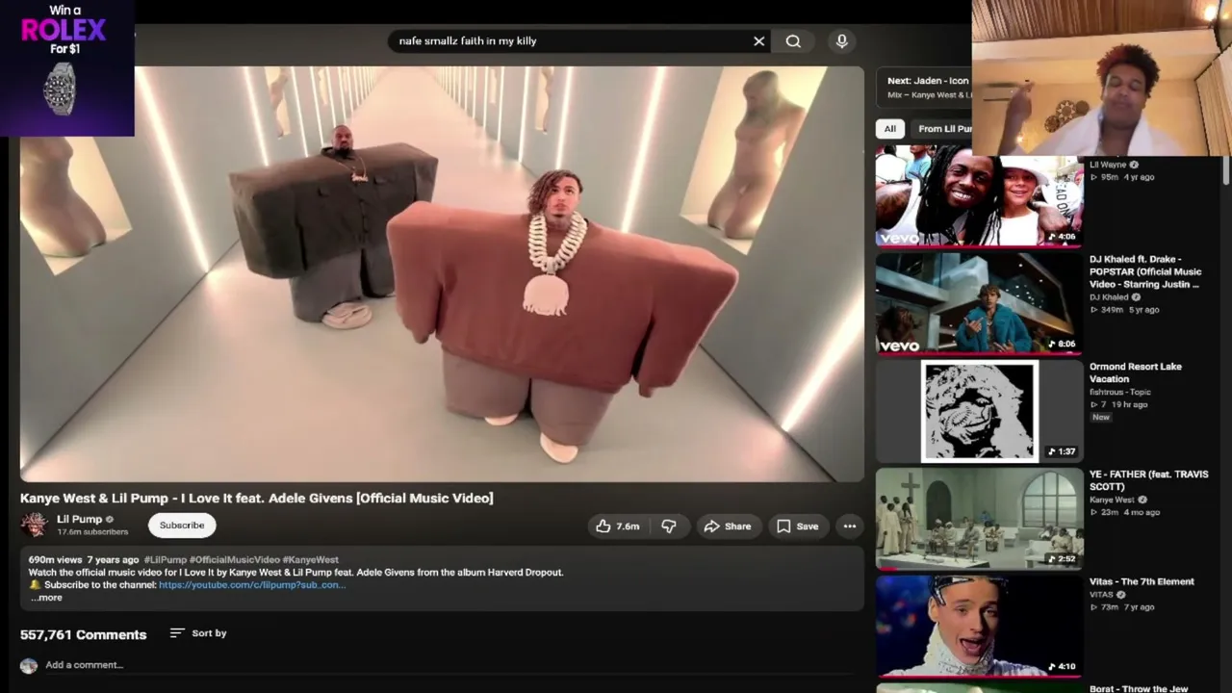Save the video to a playlist
Viewport: 1232px width, 693px height.
pyautogui.click(x=797, y=526)
